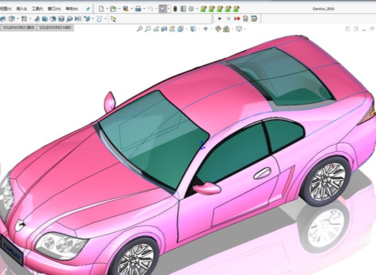Switch to the SOLIDWORKS MBD tab

click(55, 28)
